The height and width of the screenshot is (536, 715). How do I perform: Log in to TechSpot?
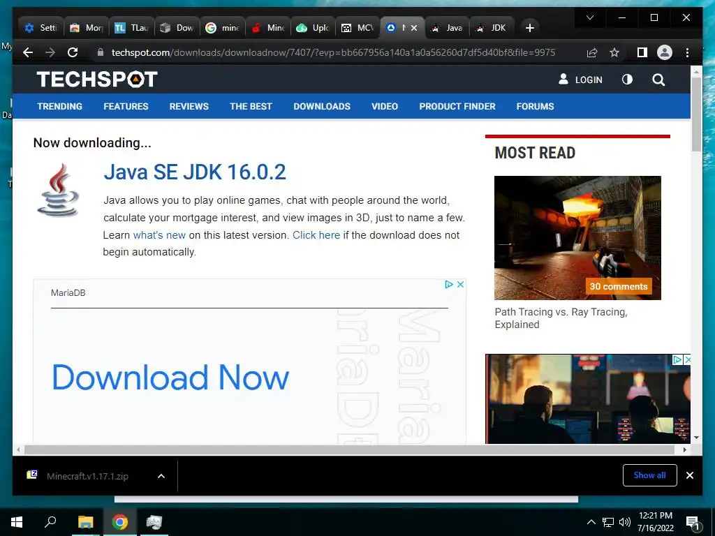point(580,80)
